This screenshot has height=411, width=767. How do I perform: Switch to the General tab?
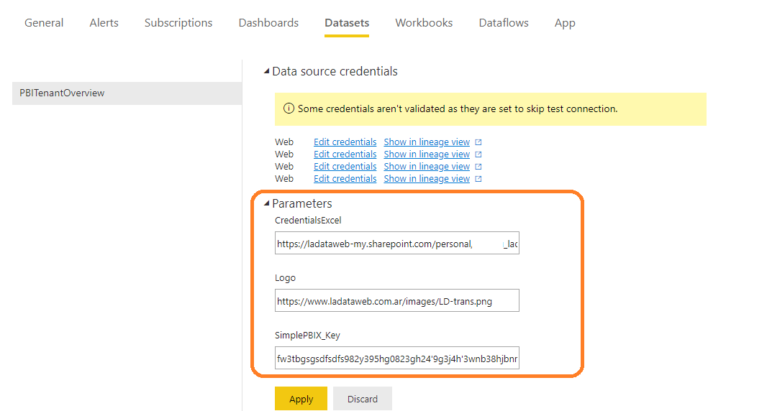[44, 23]
